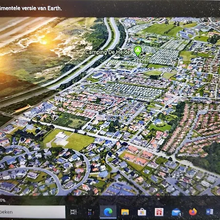Screen dimensions: 220x220
Task: Open the Mail app with unread badge
Action: [x=176, y=212]
